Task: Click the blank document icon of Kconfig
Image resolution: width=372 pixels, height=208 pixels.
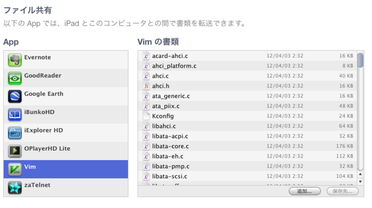Action: click(x=146, y=116)
